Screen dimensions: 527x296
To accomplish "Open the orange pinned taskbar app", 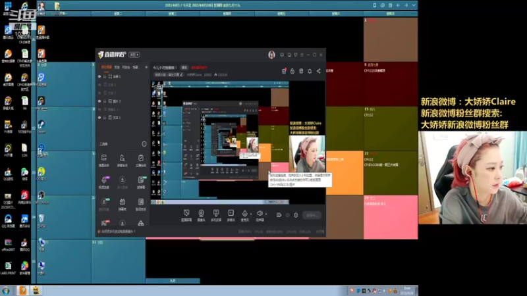I will [x=23, y=291].
